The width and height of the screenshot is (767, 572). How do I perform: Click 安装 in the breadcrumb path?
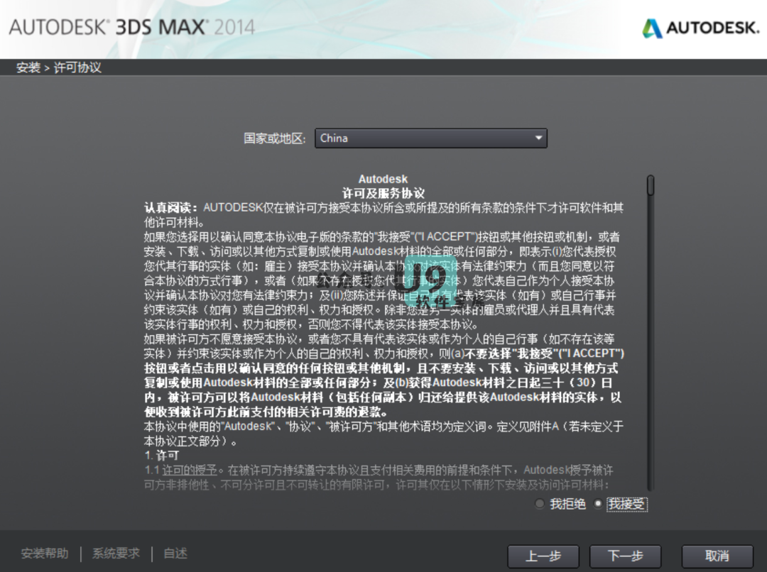[28, 68]
